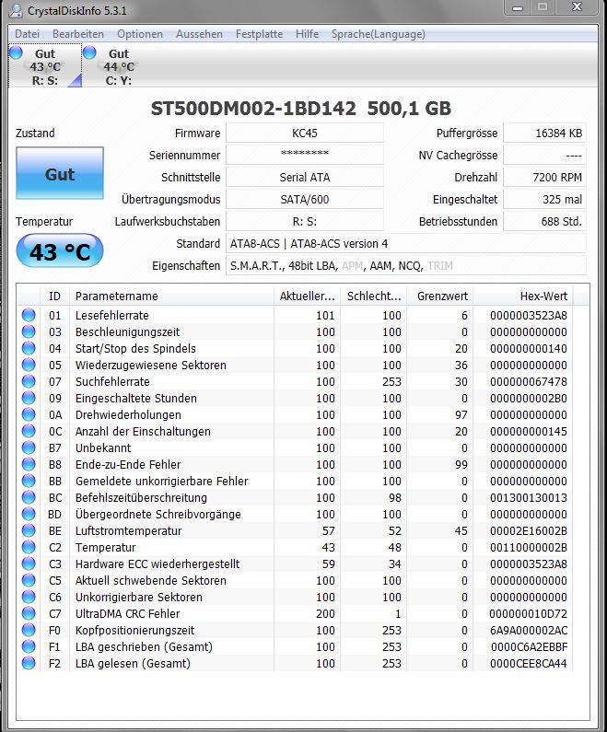Image resolution: width=607 pixels, height=732 pixels.
Task: Select hex value 6A9A000002AC
Action: (x=529, y=630)
